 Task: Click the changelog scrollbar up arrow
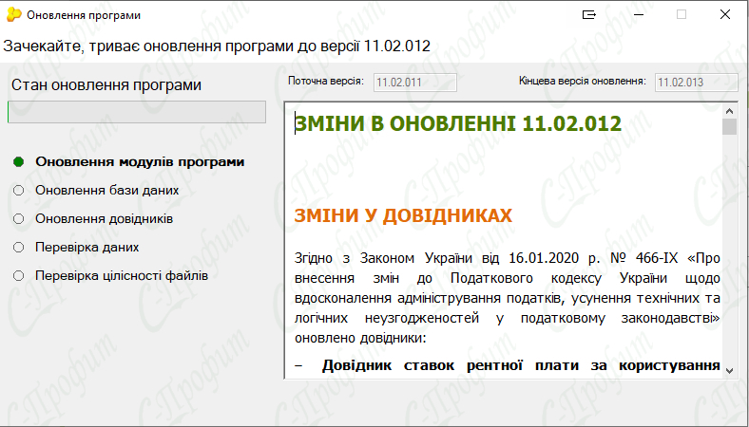pos(729,111)
